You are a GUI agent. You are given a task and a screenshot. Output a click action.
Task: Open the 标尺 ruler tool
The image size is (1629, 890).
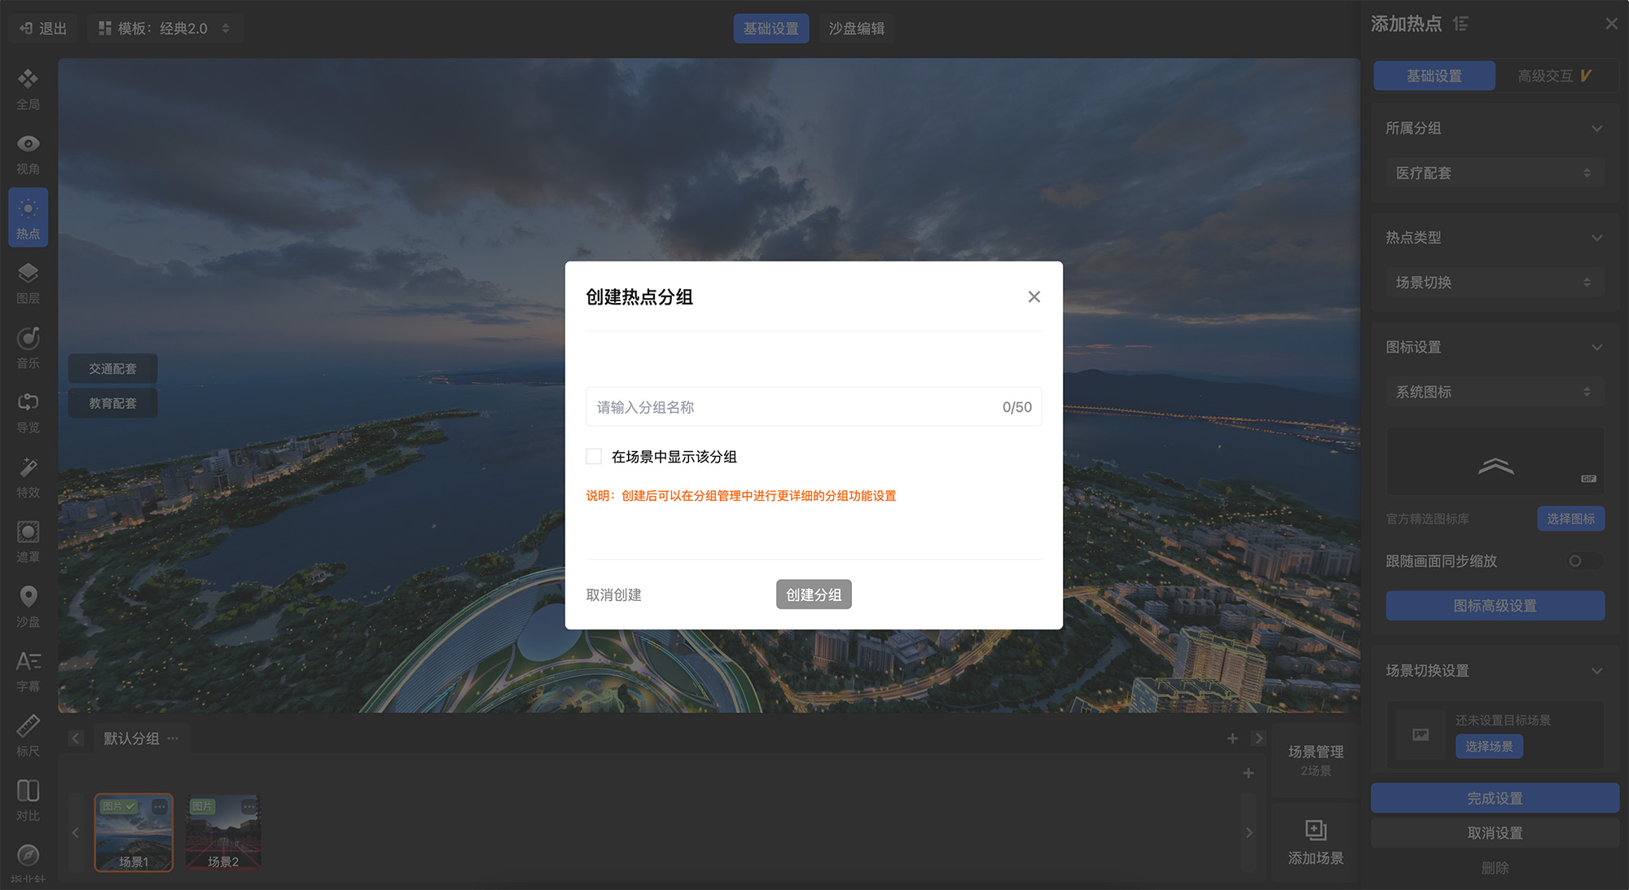point(28,726)
